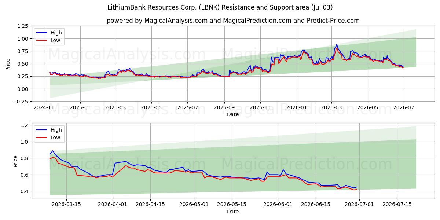Click the '0.75' price tick label
Image resolution: width=440 pixels, height=220 pixels.
[x=23, y=51]
